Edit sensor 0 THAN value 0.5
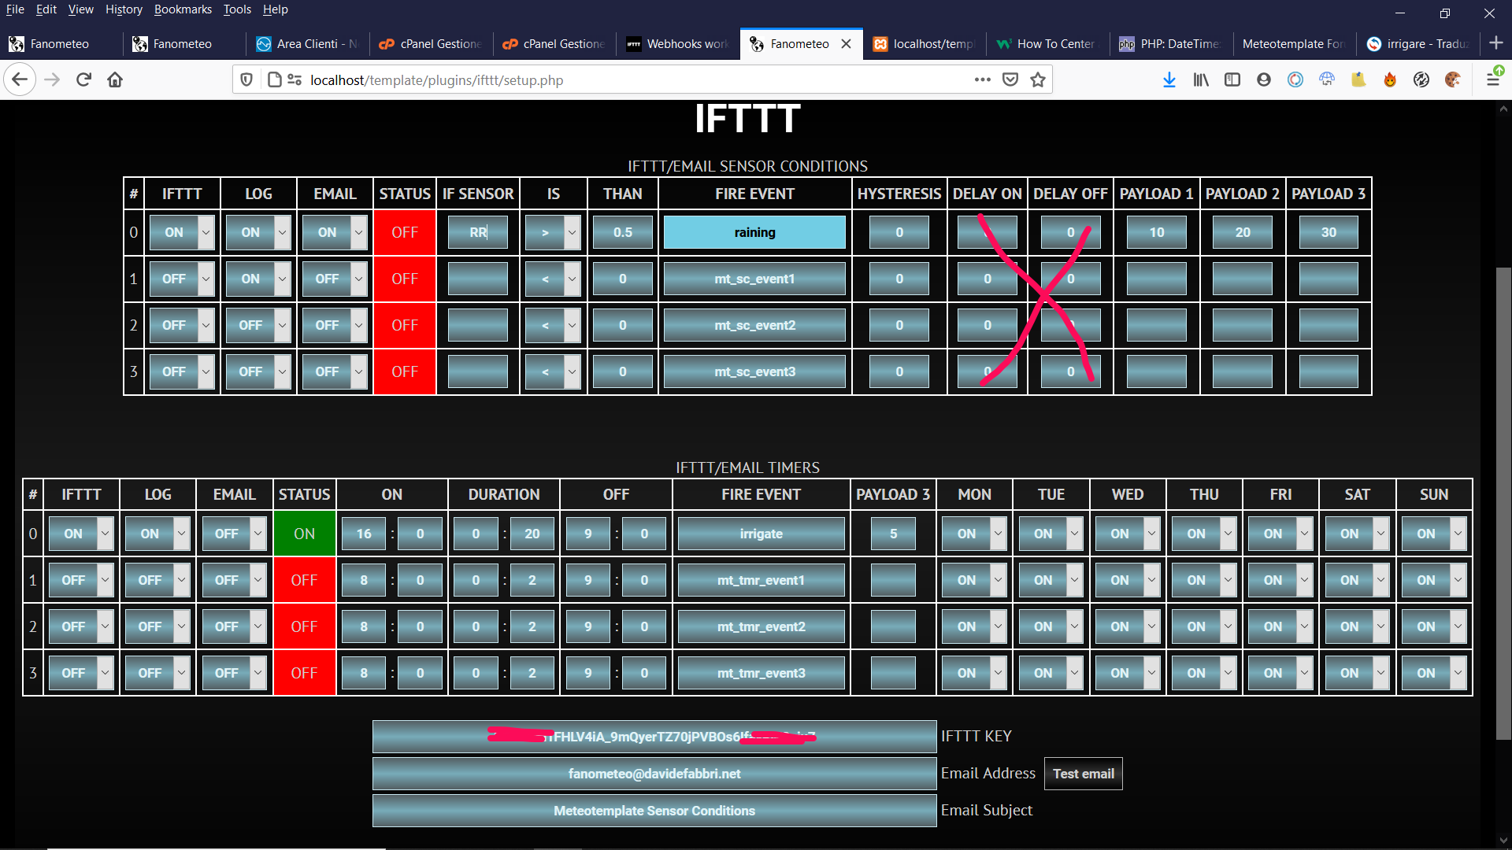The width and height of the screenshot is (1512, 850). pos(623,232)
